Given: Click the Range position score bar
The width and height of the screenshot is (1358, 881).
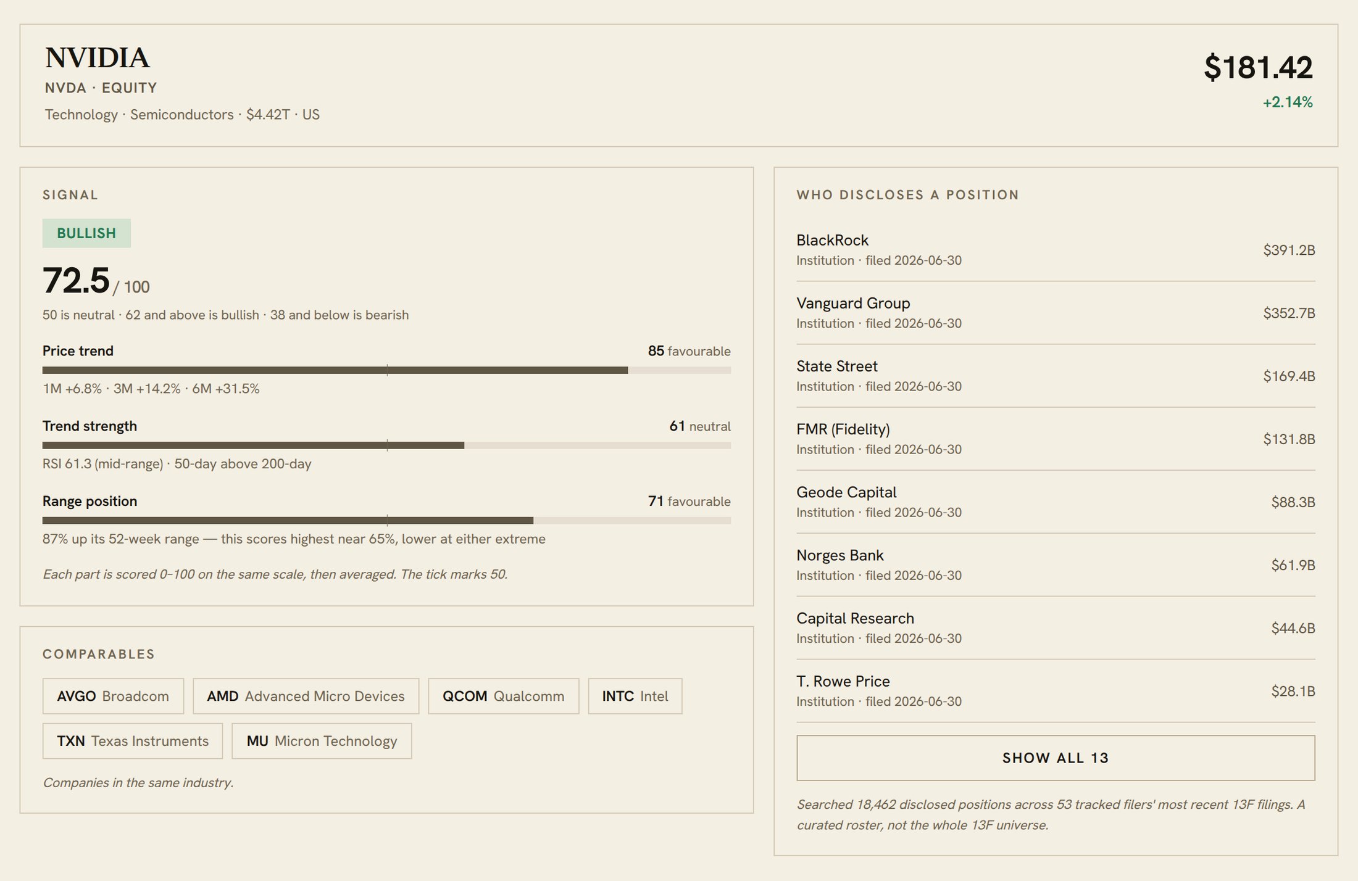Looking at the screenshot, I should coord(386,521).
